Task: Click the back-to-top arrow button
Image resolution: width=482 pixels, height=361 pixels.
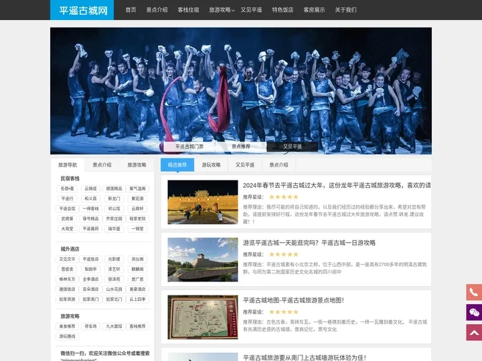Action: tap(474, 332)
